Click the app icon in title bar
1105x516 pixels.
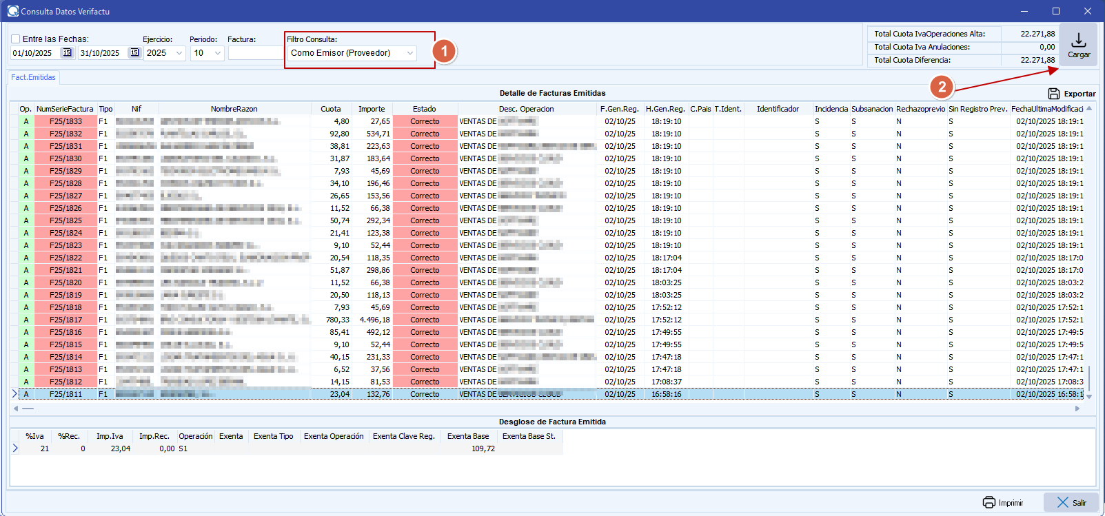click(12, 11)
